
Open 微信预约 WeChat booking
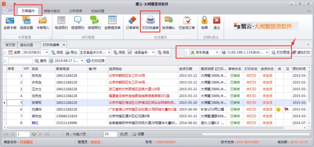(94, 23)
